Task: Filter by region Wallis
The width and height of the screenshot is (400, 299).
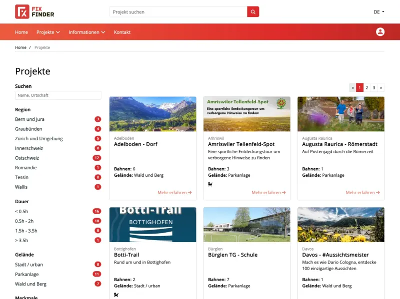Action: click(58, 187)
